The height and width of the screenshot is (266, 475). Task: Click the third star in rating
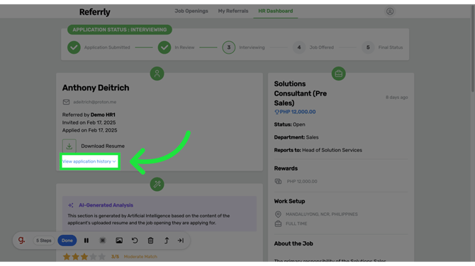point(84,257)
